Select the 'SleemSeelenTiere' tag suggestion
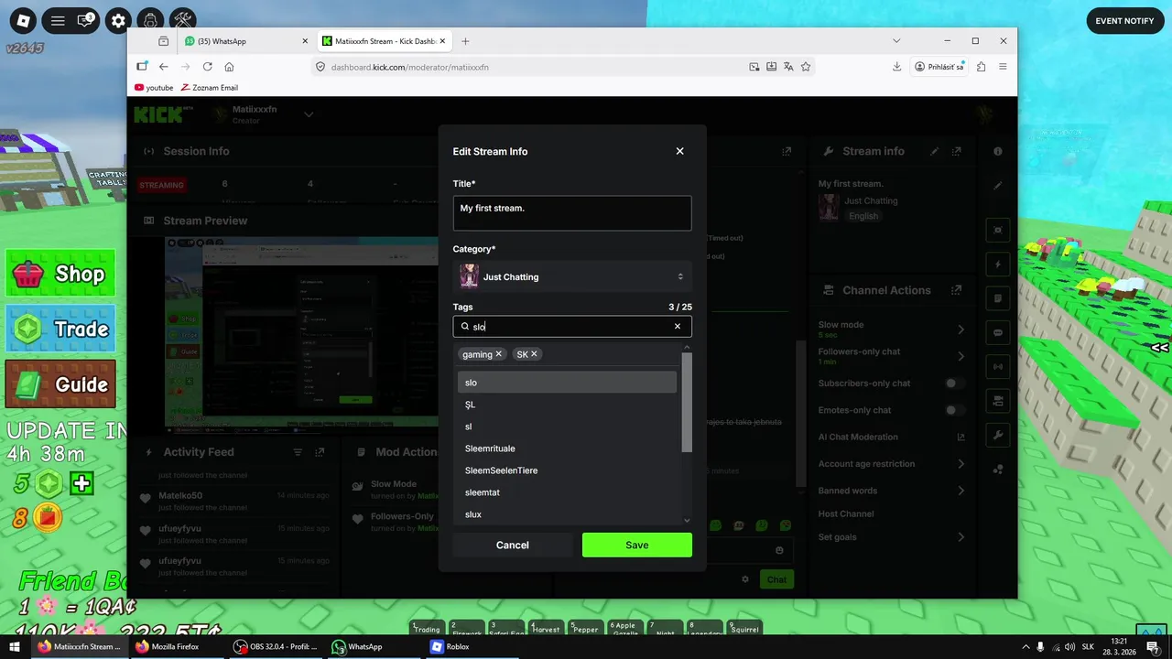 click(567, 470)
